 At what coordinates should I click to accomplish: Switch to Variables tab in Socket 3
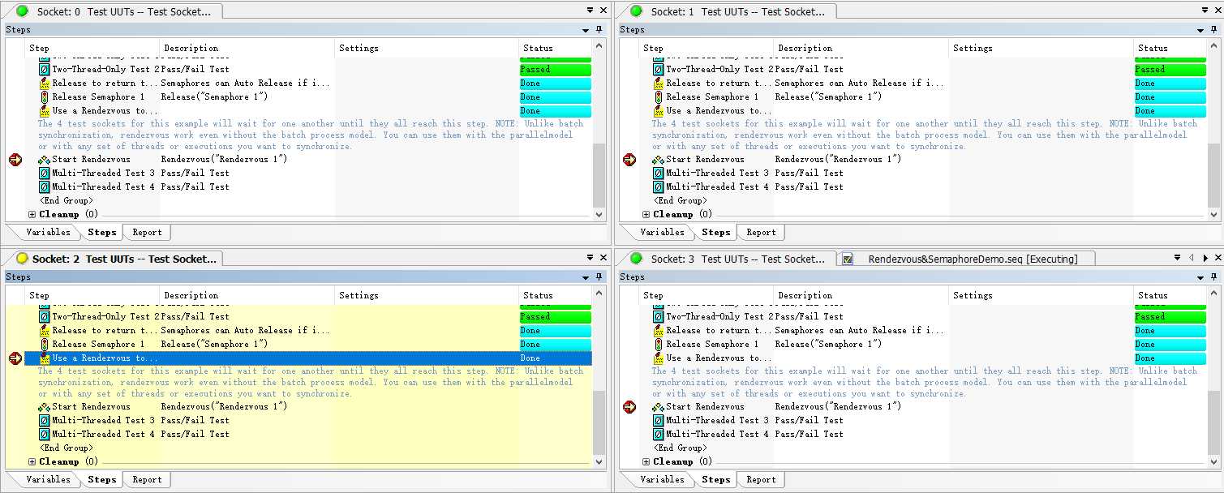pos(662,480)
